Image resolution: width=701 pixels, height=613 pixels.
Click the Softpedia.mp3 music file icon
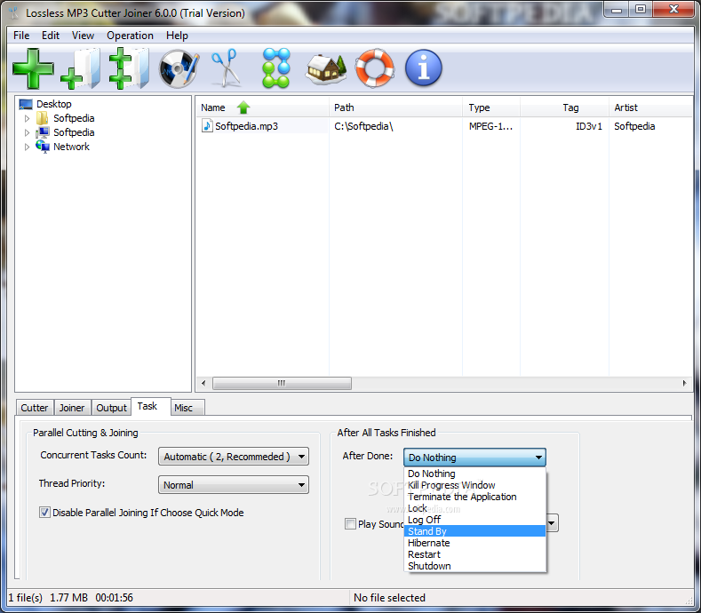pyautogui.click(x=207, y=125)
